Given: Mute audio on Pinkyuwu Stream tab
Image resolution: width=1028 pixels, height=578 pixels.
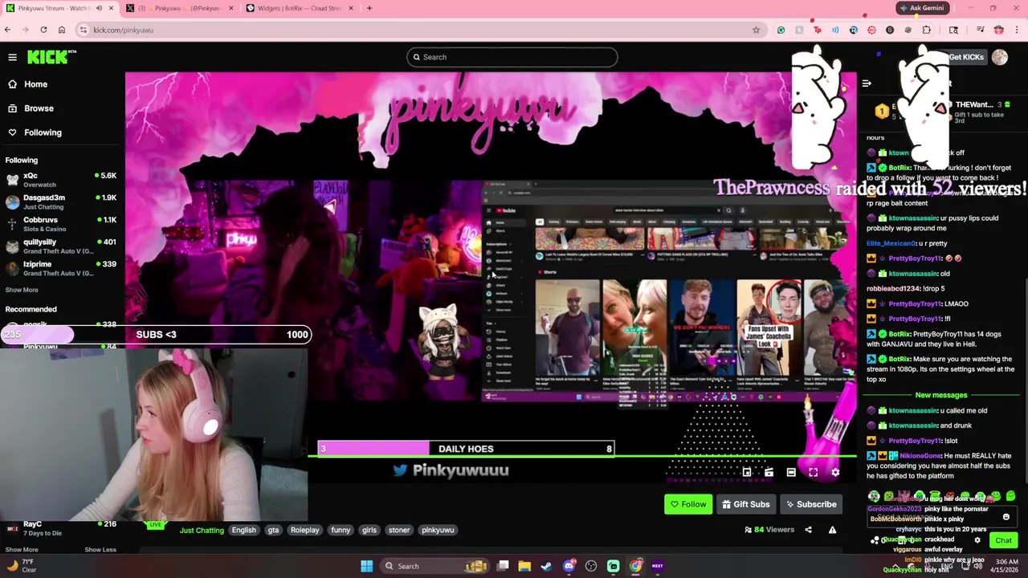Looking at the screenshot, I should (x=99, y=8).
